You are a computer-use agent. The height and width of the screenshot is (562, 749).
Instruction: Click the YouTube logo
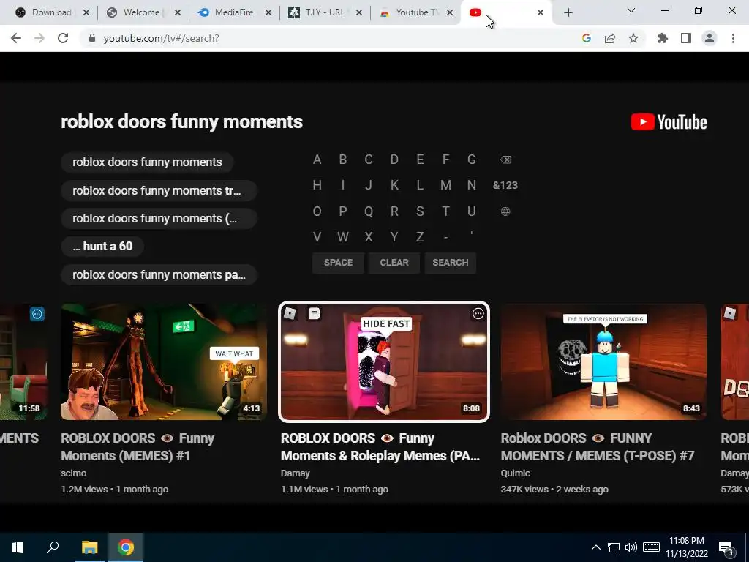(669, 122)
